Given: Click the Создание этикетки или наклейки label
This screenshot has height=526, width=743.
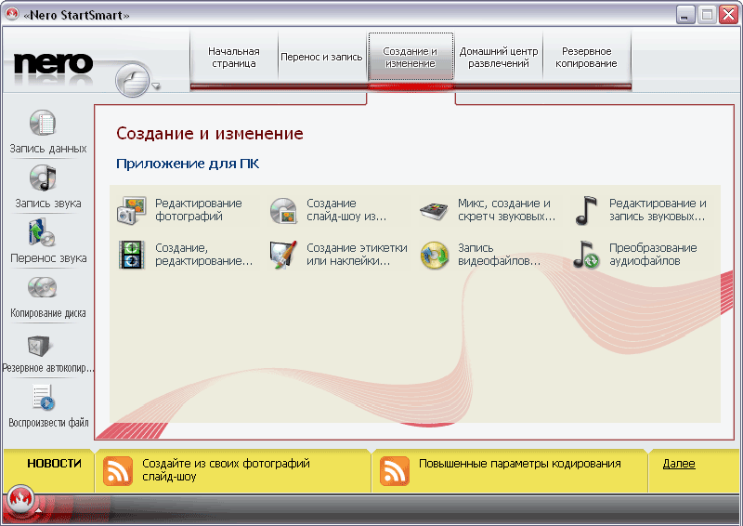Looking at the screenshot, I should (357, 255).
